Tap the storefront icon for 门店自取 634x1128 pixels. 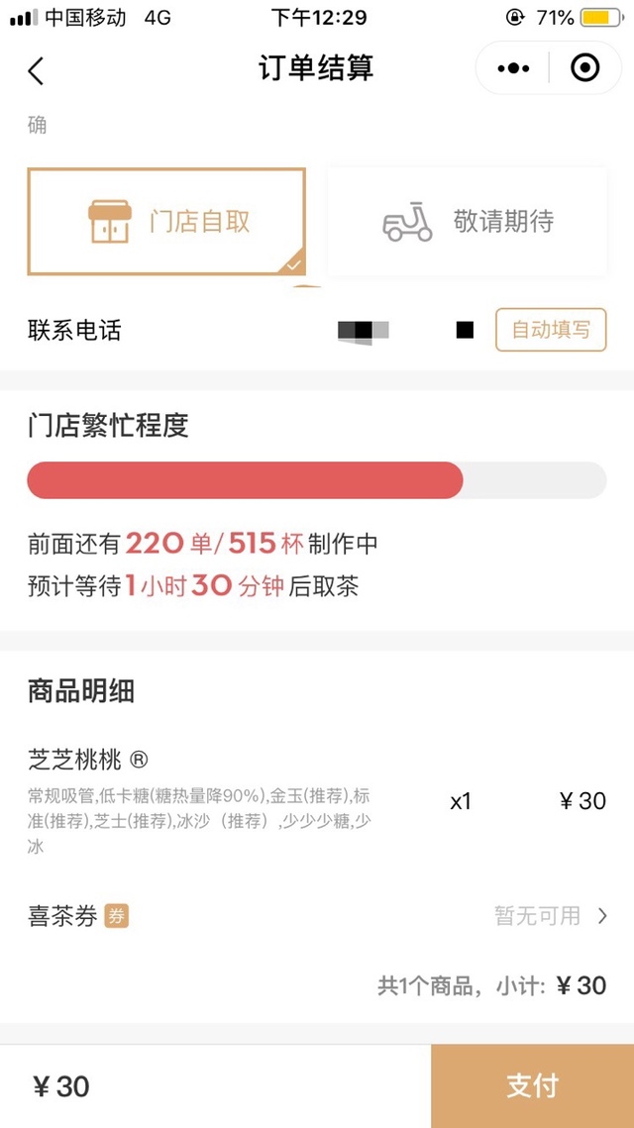click(x=109, y=221)
